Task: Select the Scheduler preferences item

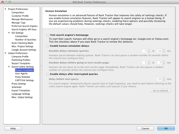Action: (x=17, y=87)
